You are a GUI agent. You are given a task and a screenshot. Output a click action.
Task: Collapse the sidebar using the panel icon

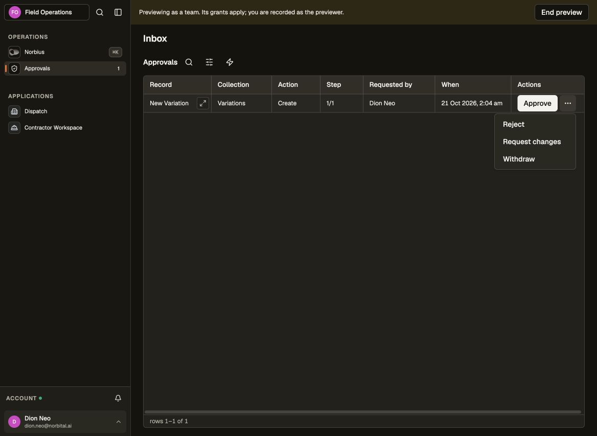coord(118,12)
